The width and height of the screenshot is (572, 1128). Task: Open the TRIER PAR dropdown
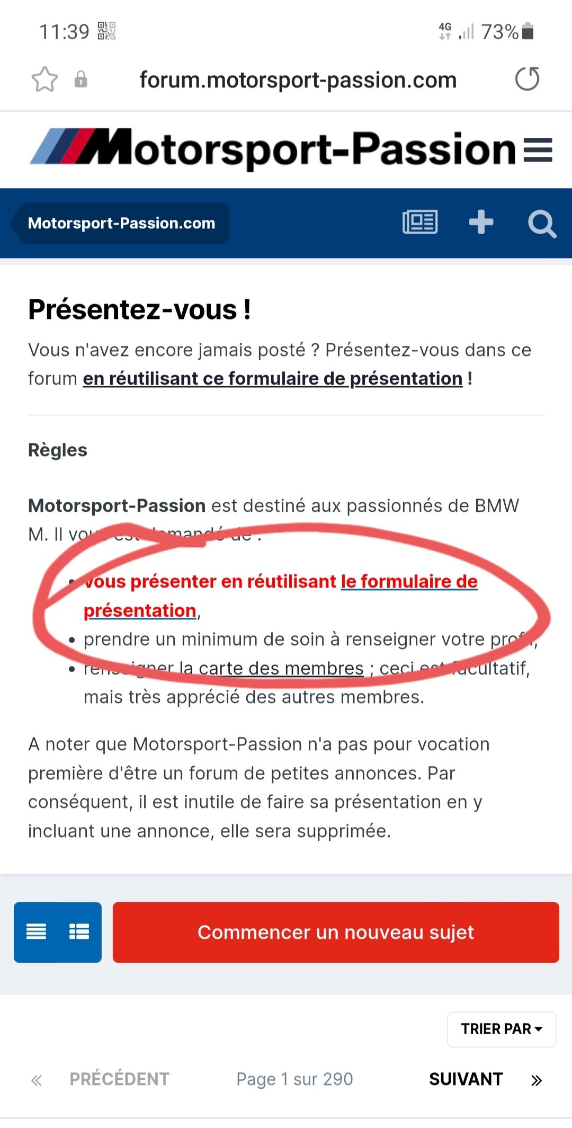[502, 1028]
